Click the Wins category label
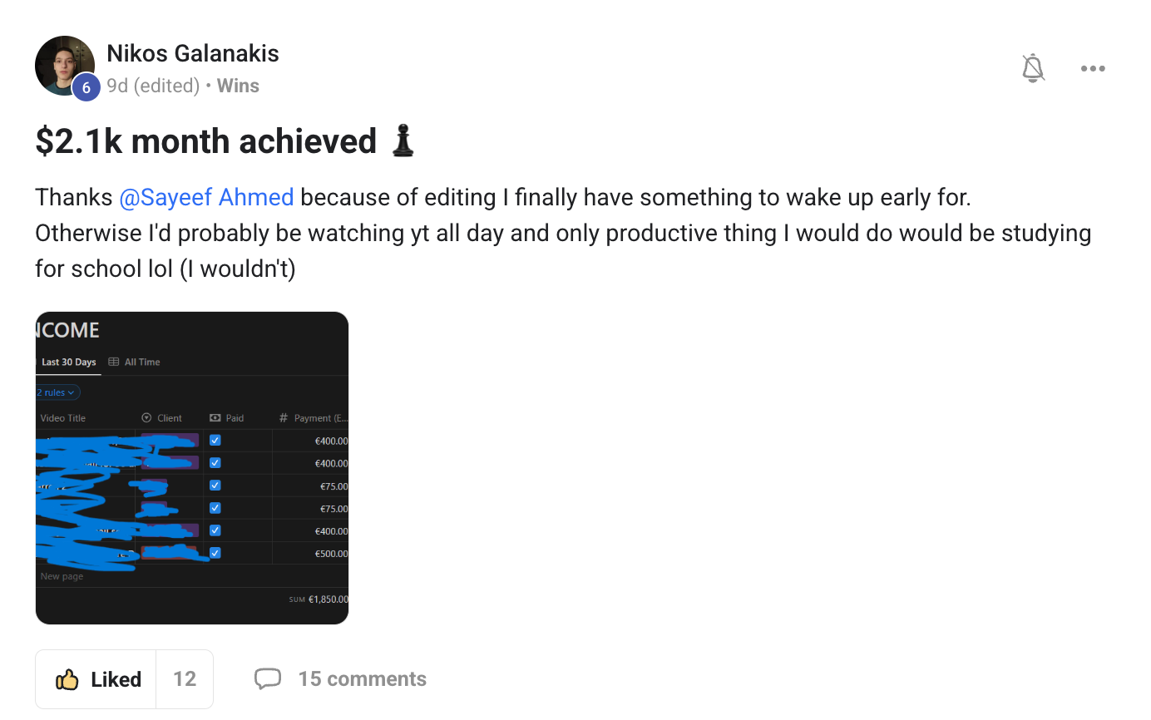The height and width of the screenshot is (720, 1151). [238, 86]
